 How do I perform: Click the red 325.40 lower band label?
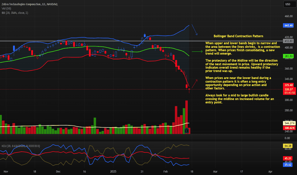pyautogui.click(x=288, y=85)
